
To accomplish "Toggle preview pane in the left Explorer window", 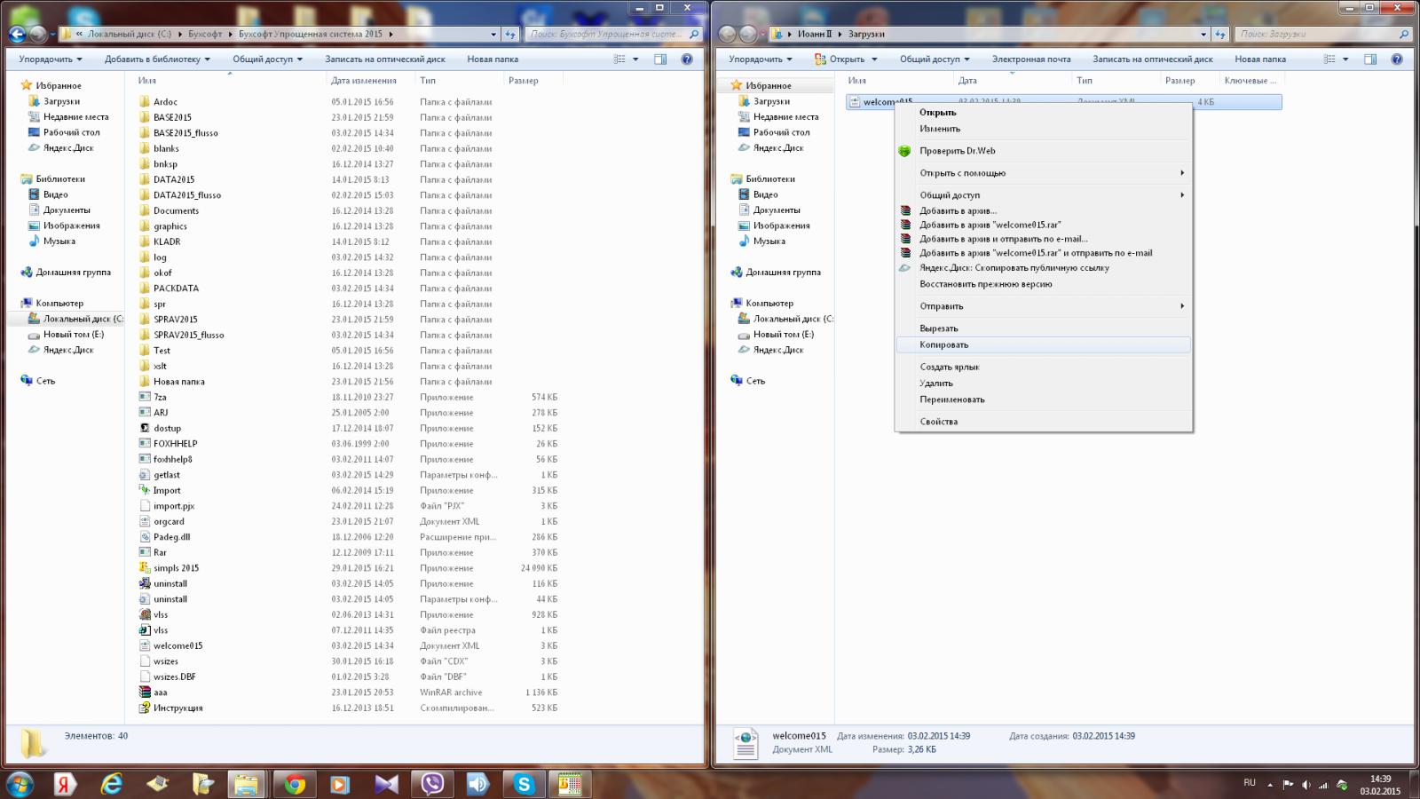I will (660, 59).
